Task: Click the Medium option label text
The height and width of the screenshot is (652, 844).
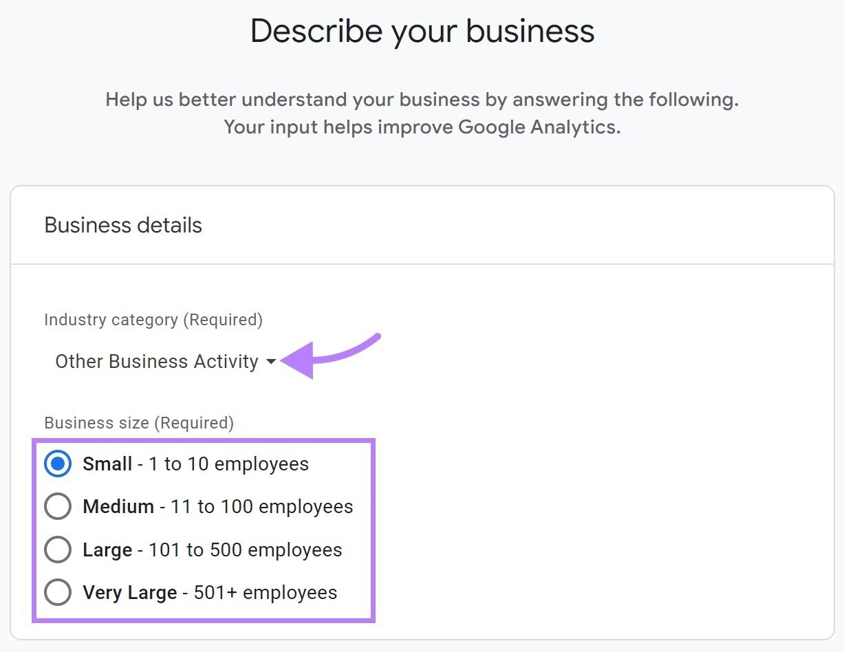Action: [x=217, y=506]
